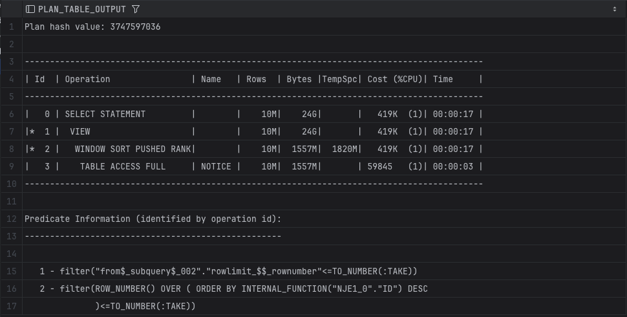This screenshot has height=317, width=627.
Task: Open the filter funnel icon in header
Action: [136, 9]
